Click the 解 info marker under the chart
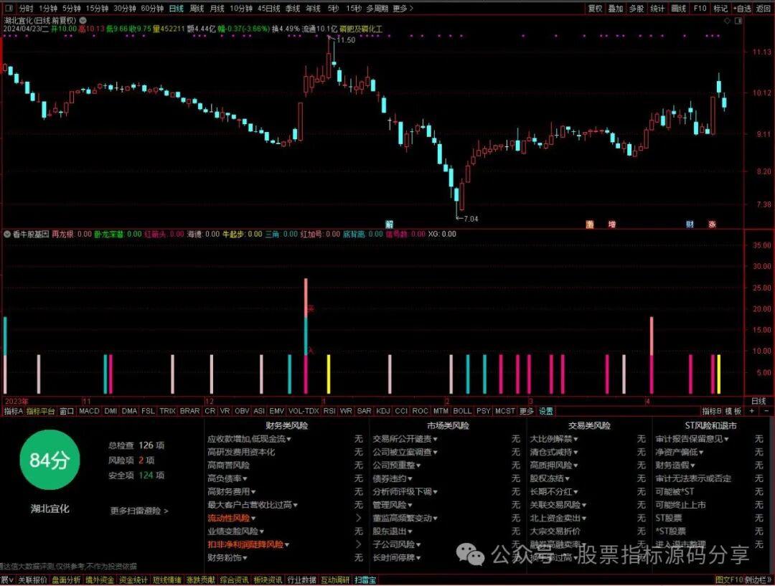The width and height of the screenshot is (775, 586). tap(390, 225)
